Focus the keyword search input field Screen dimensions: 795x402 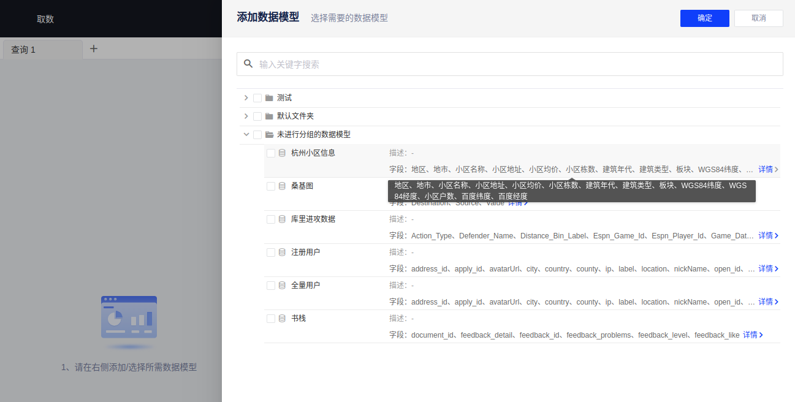pos(515,64)
